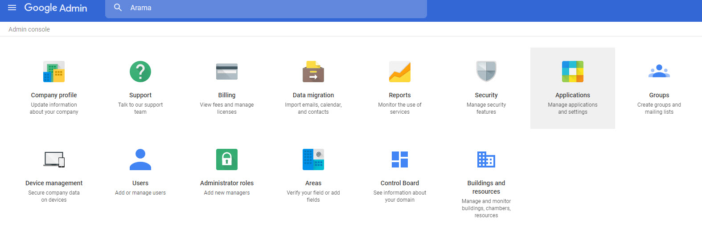This screenshot has width=702, height=243.
Task: Click 'Manage security features' description
Action: [x=486, y=108]
